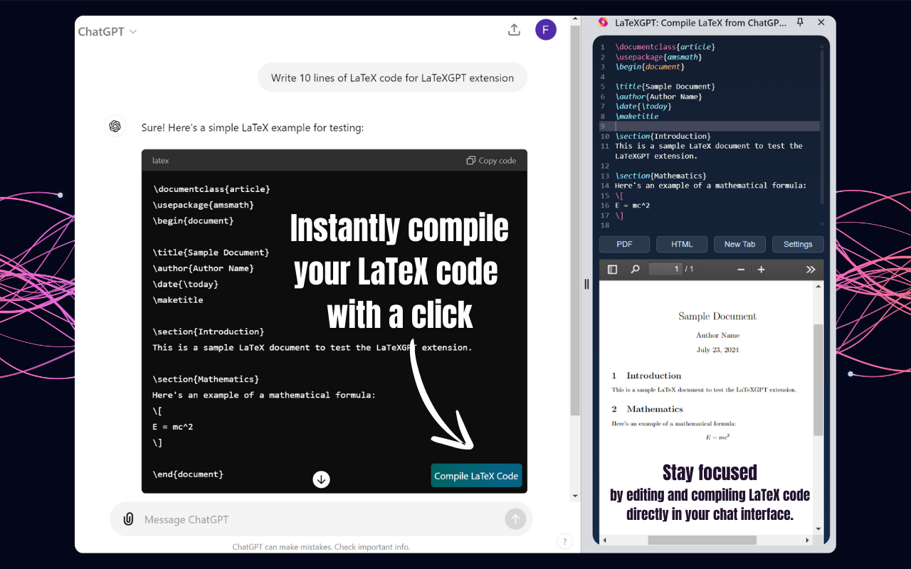Image resolution: width=911 pixels, height=569 pixels.
Task: Send the message with up-arrow button
Action: pyautogui.click(x=515, y=519)
